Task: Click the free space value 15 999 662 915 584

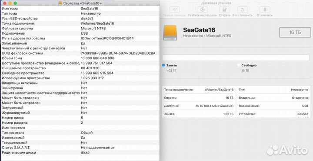Action: tap(97, 73)
